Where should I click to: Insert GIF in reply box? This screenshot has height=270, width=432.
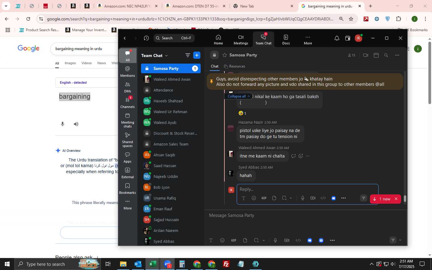coord(264,198)
